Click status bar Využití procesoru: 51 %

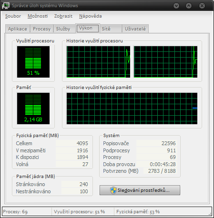pos(79,212)
